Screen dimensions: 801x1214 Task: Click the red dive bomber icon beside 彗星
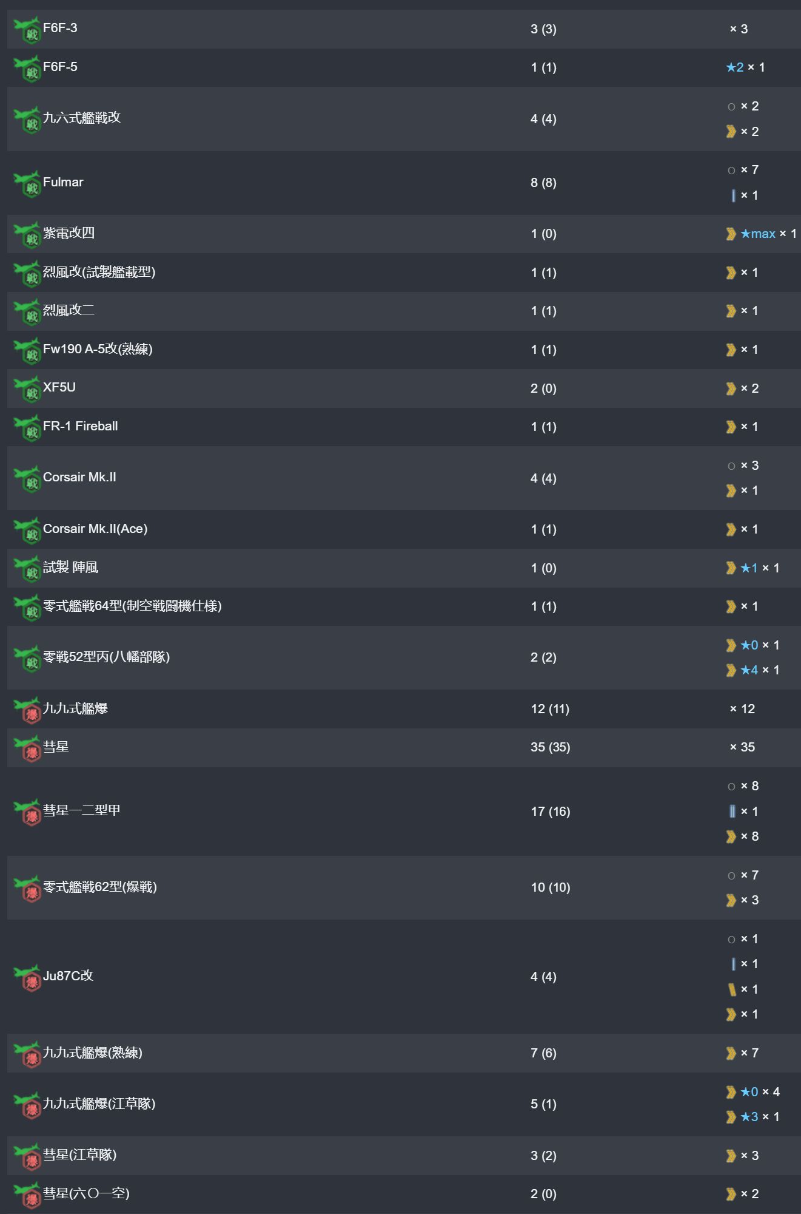[27, 748]
